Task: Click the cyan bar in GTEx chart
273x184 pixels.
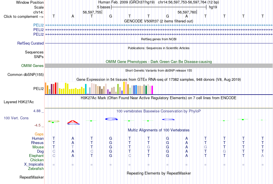Action: (x=86, y=89)
